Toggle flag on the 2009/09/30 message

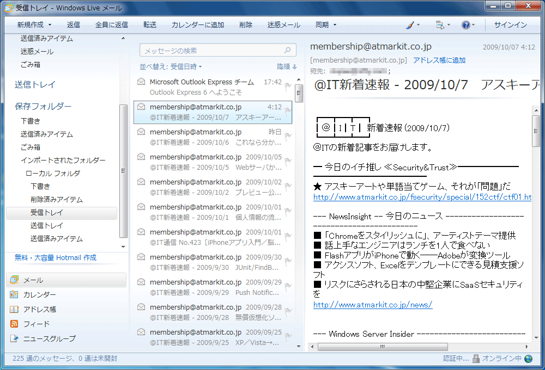[288, 261]
